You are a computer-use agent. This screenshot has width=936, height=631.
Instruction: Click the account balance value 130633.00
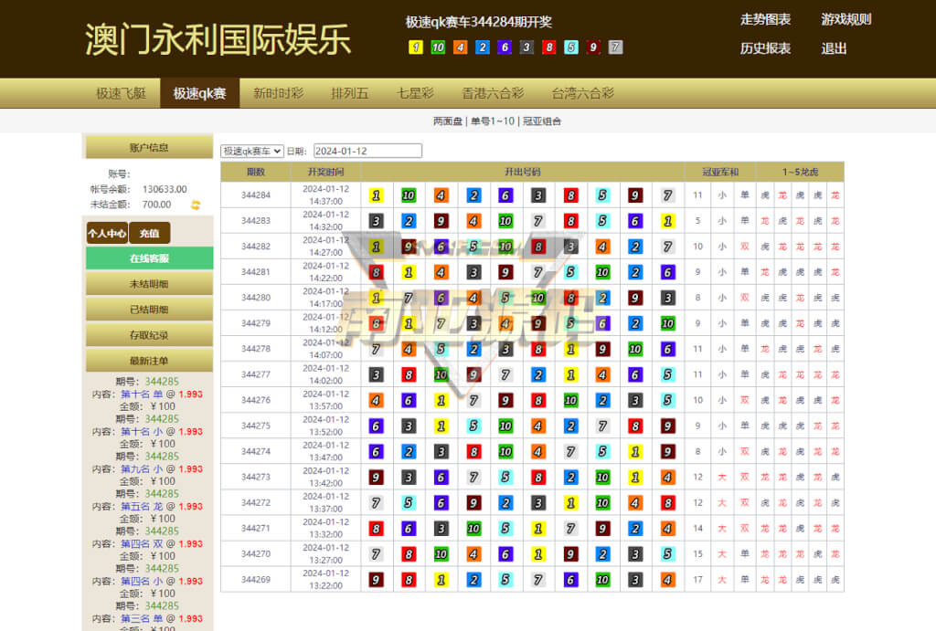tap(165, 189)
